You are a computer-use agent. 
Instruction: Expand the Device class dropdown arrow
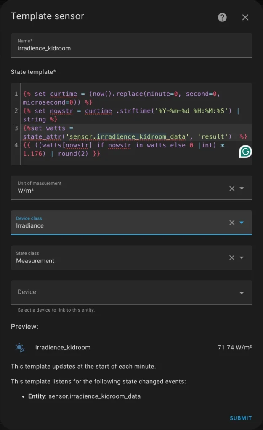click(242, 223)
